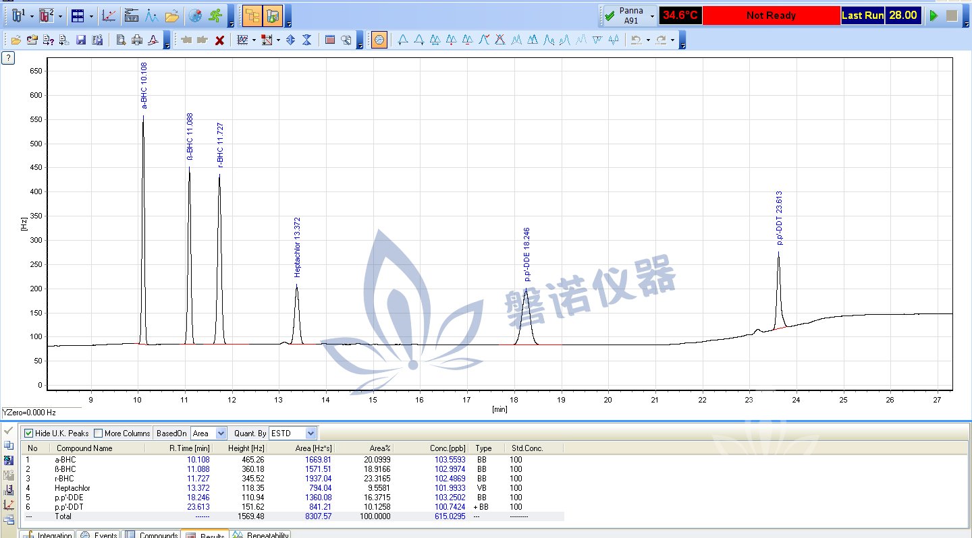Switch to the Integration tab
The width and height of the screenshot is (972, 538).
click(47, 535)
